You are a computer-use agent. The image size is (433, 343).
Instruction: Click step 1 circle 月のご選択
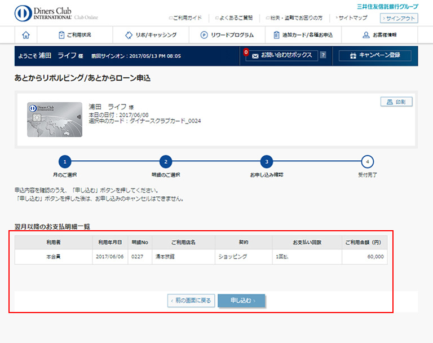[x=65, y=162]
